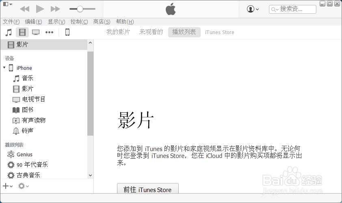
Task: Select the Movies library icon in toolbar
Action: click(x=22, y=32)
